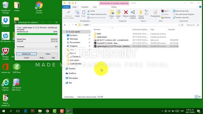Open quick access toolbar customize arrow
Image resolution: width=203 pixels, height=114 pixels.
coord(75,3)
